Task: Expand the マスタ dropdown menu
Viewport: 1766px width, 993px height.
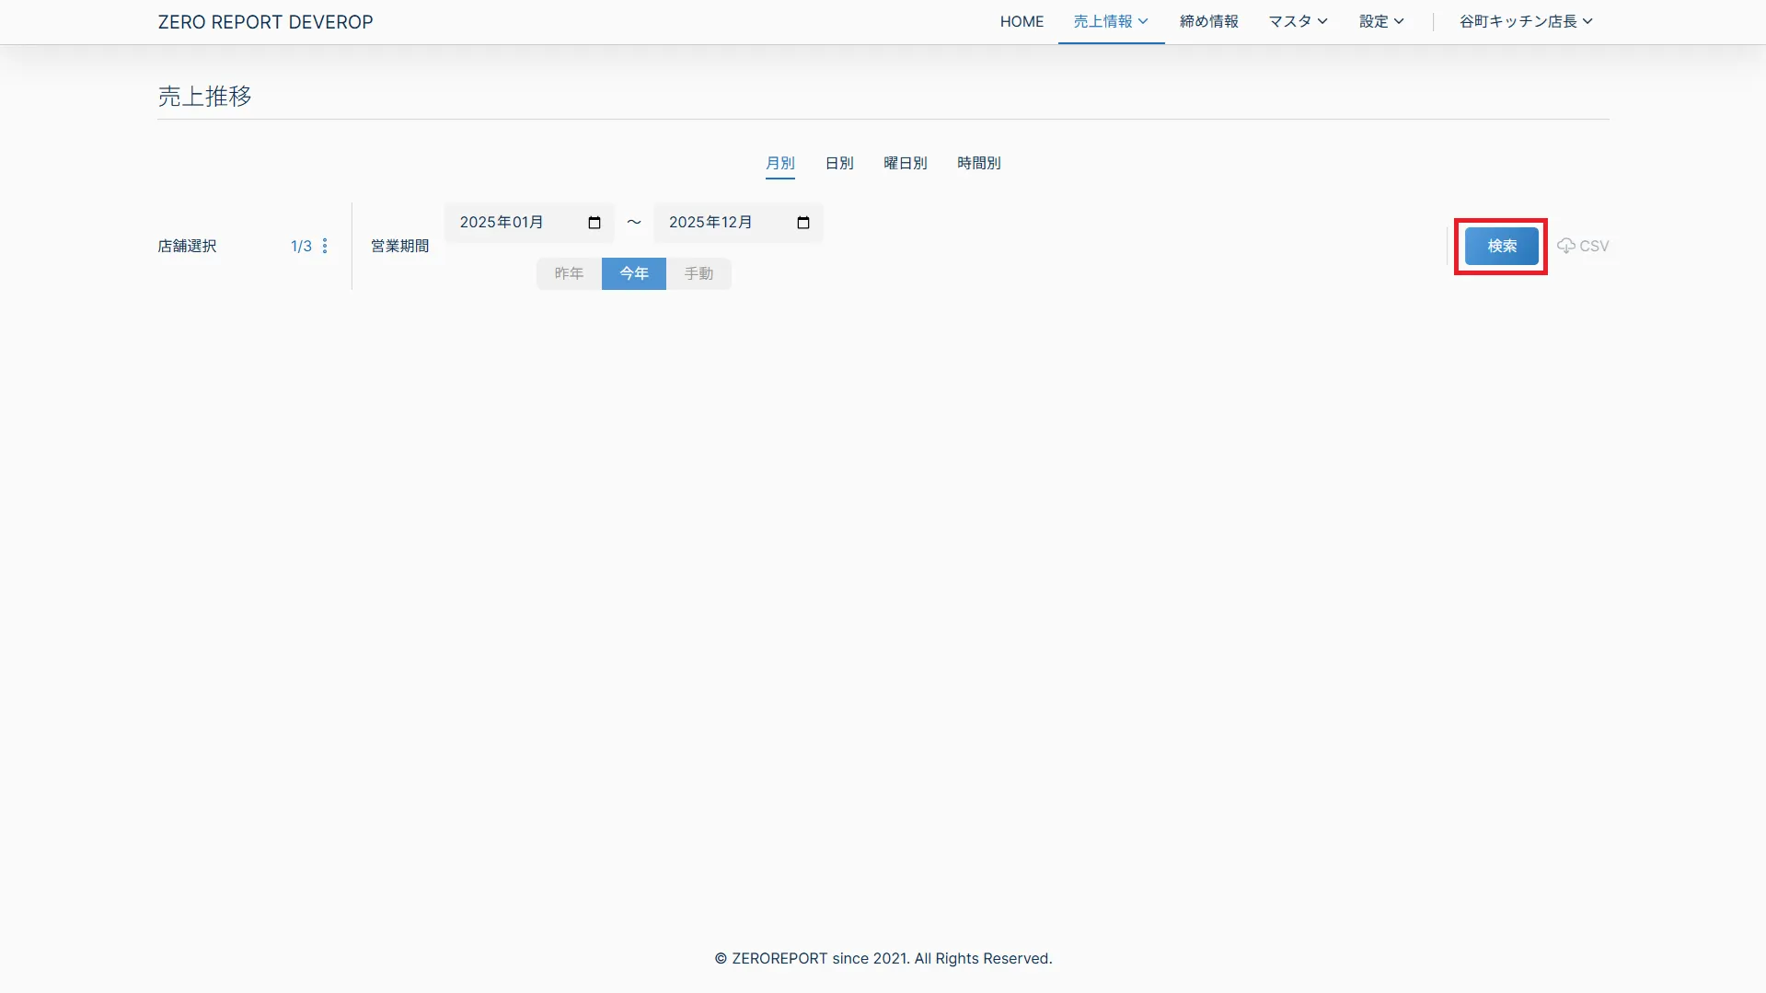Action: [x=1298, y=21]
